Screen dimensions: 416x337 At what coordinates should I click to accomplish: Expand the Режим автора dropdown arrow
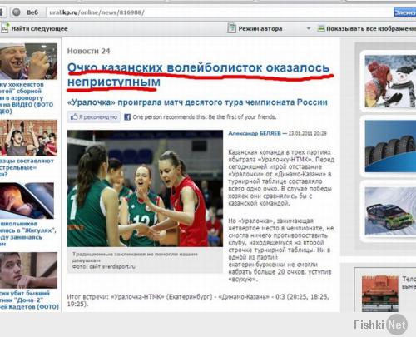308,28
